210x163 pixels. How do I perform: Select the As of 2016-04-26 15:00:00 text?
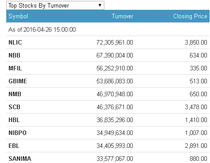(x=42, y=29)
